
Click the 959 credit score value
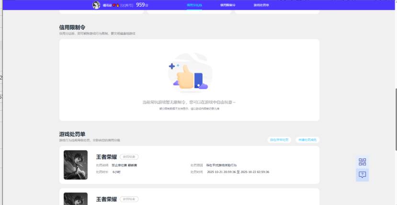tap(140, 5)
